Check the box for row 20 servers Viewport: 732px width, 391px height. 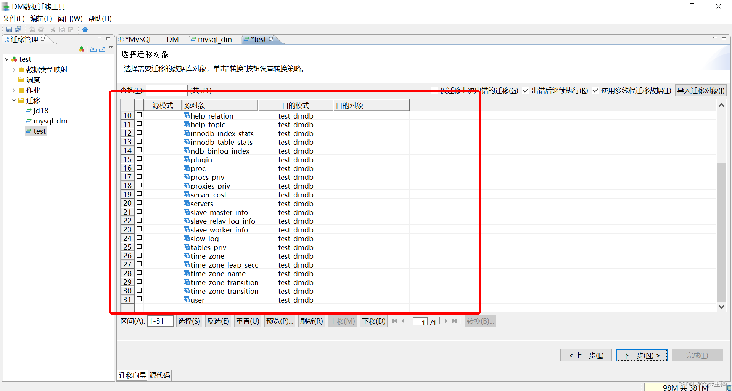click(139, 203)
